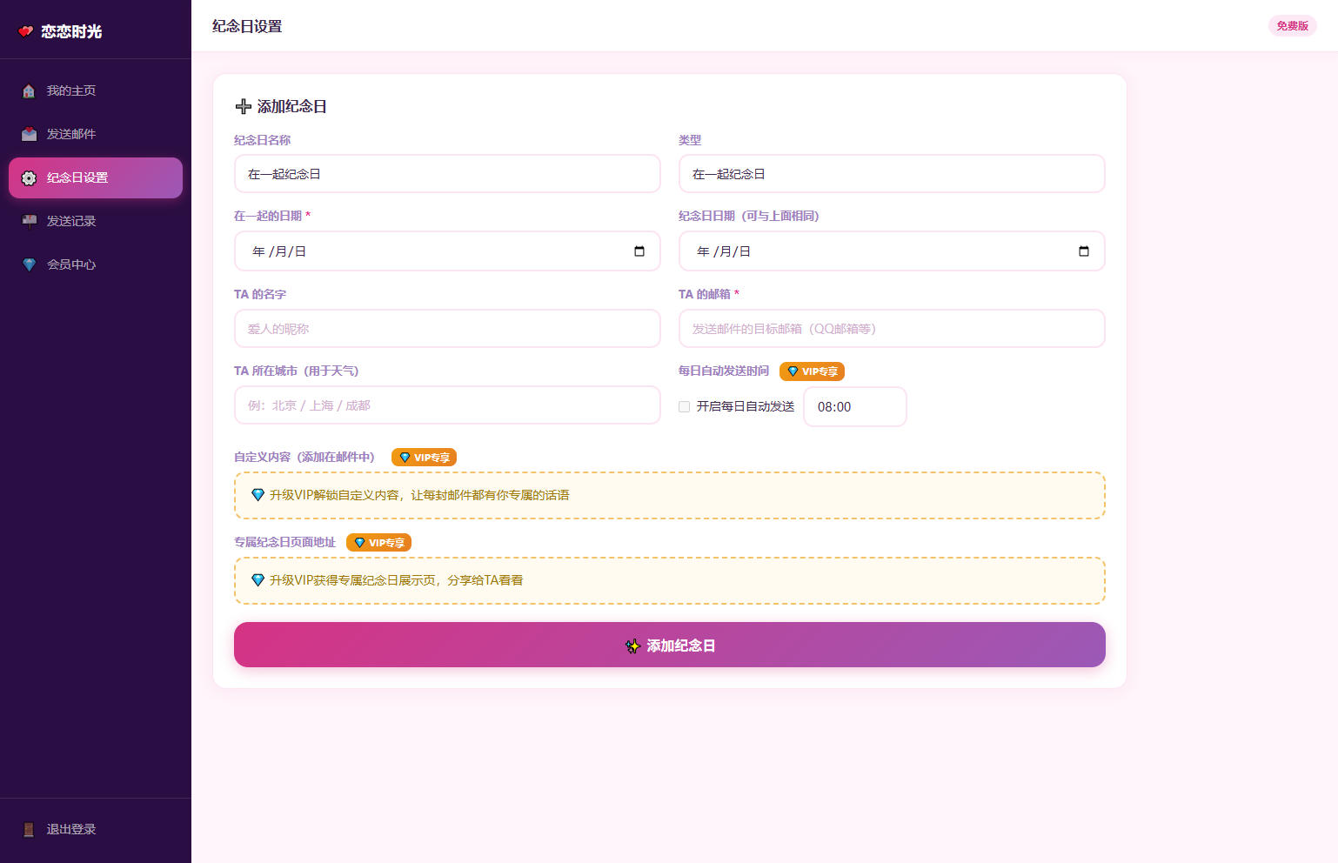
Task: Open calendar picker for 在一起的日期
Action: pos(639,251)
